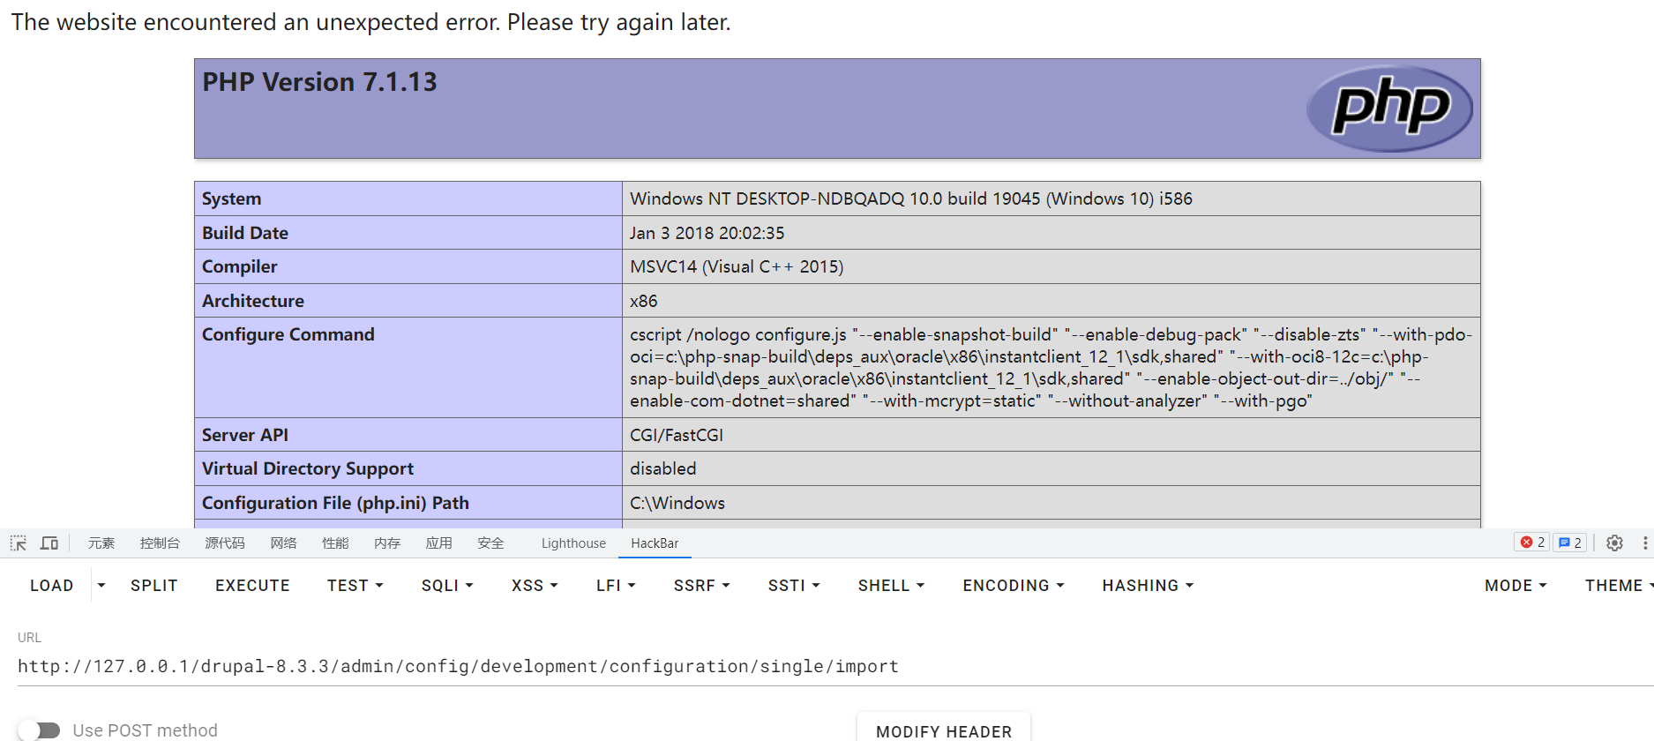This screenshot has width=1654, height=741.
Task: Click into the HackBar URL input field
Action: coord(834,667)
